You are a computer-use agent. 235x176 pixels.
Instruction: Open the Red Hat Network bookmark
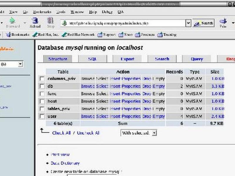click(x=78, y=35)
